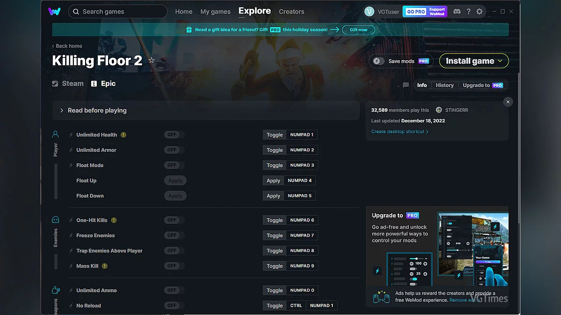Image resolution: width=561 pixels, height=315 pixels.
Task: Open the Discord icon in header
Action: (457, 12)
